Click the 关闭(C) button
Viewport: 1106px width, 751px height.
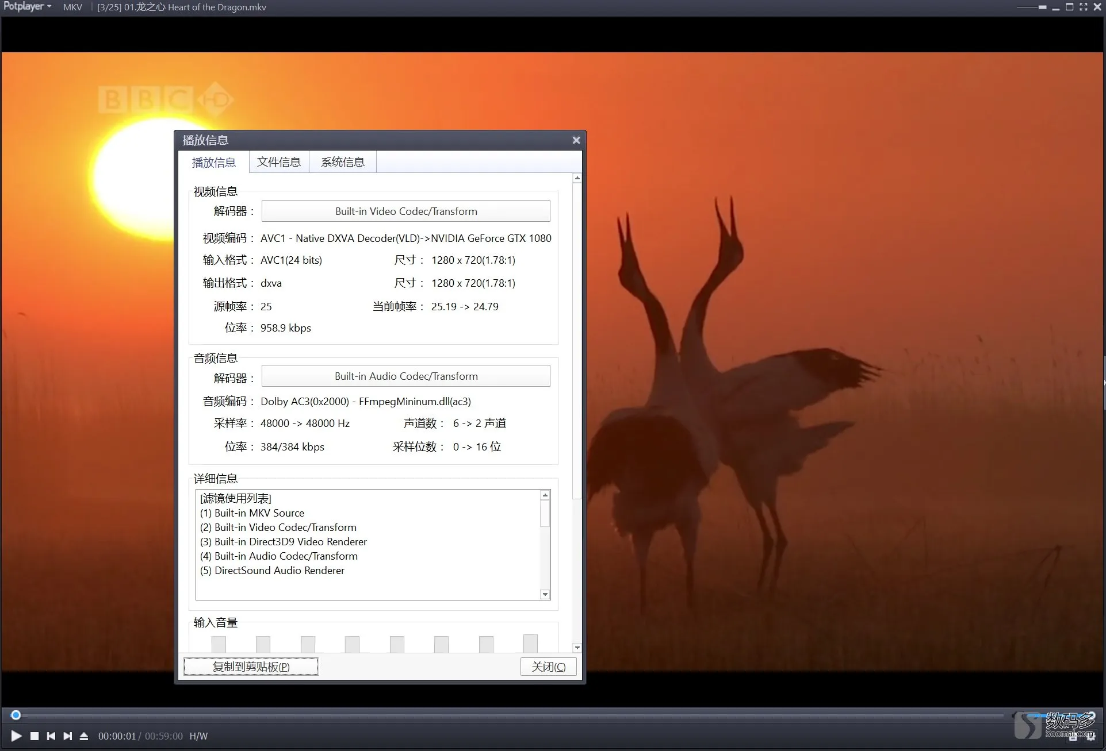pyautogui.click(x=549, y=667)
